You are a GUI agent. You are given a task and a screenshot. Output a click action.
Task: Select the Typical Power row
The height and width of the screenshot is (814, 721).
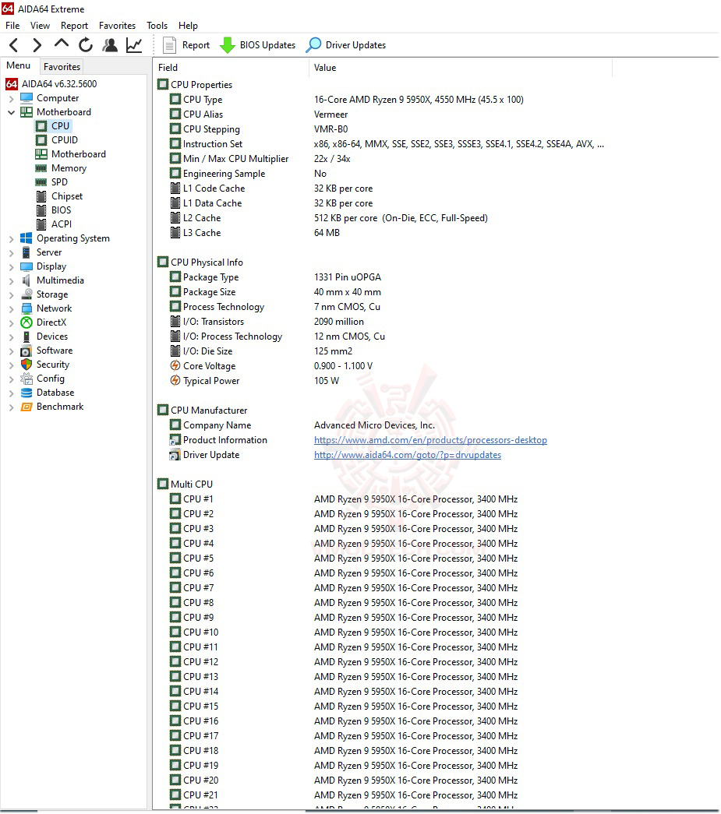tap(383, 381)
